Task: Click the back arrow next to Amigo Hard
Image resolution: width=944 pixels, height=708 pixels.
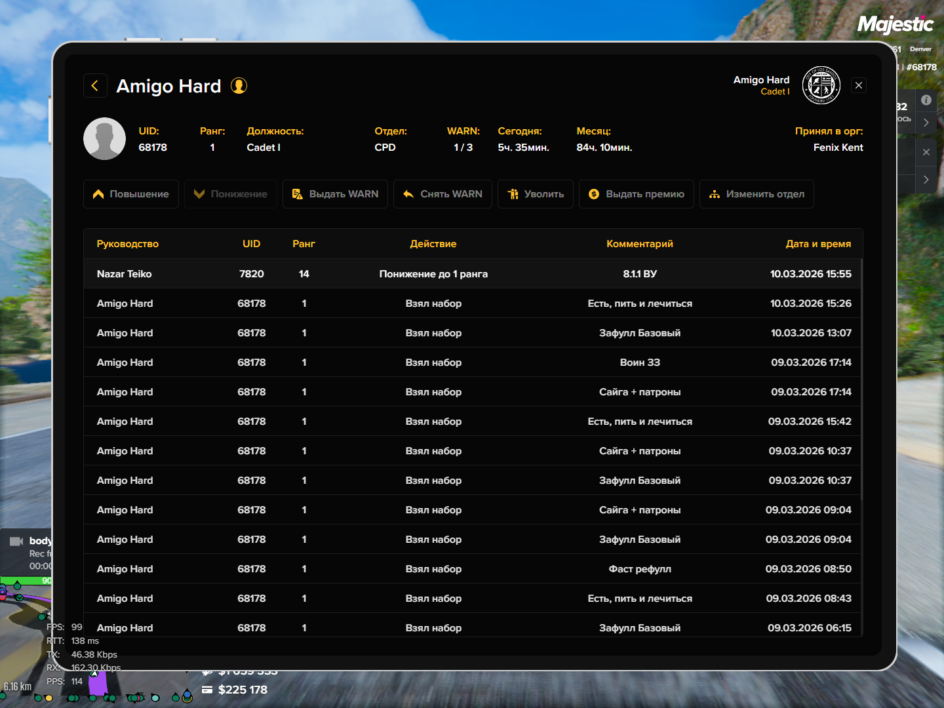Action: [x=95, y=86]
